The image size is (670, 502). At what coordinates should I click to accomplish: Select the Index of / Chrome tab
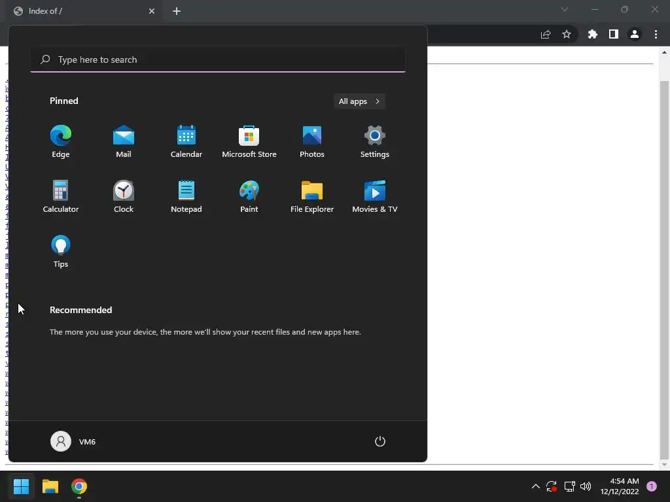(x=84, y=11)
